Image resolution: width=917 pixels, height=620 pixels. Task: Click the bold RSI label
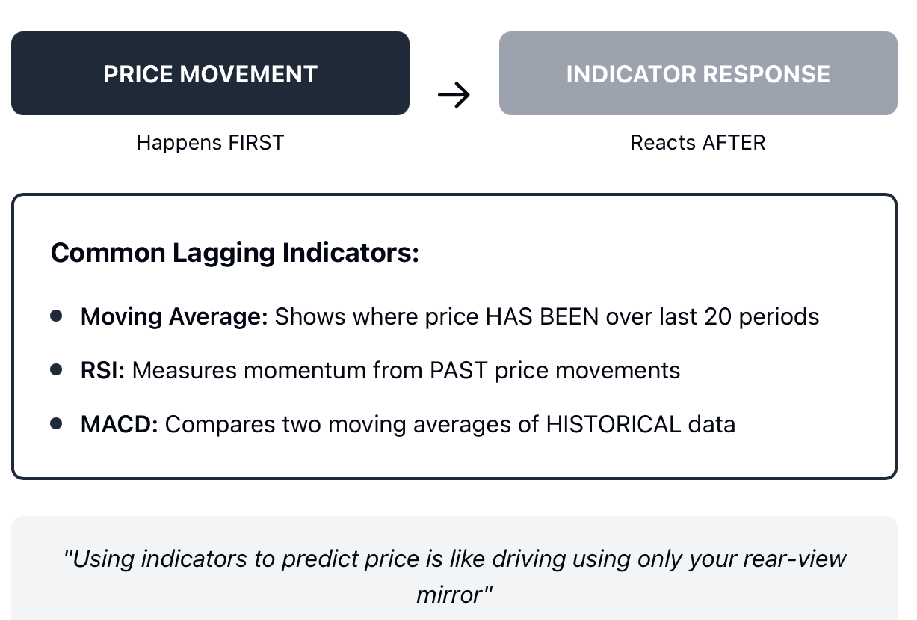pos(103,370)
